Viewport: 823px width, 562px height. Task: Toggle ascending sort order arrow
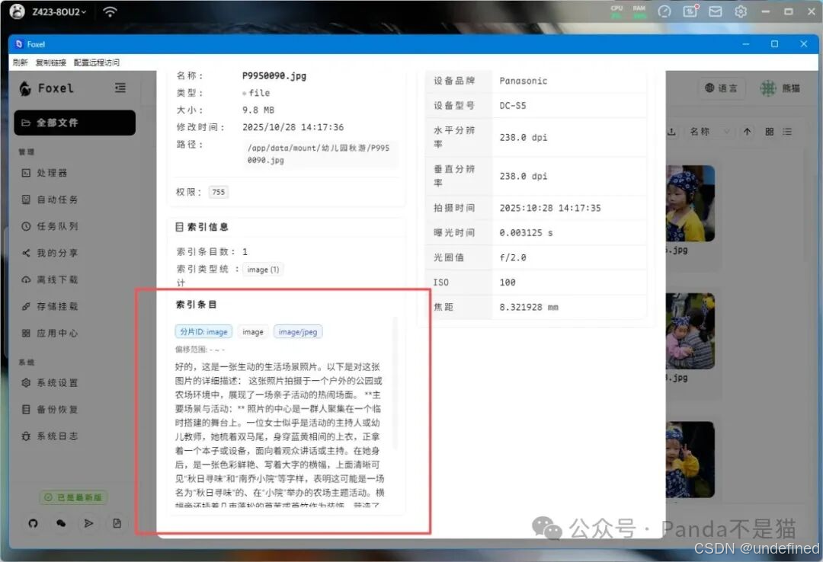pos(747,131)
